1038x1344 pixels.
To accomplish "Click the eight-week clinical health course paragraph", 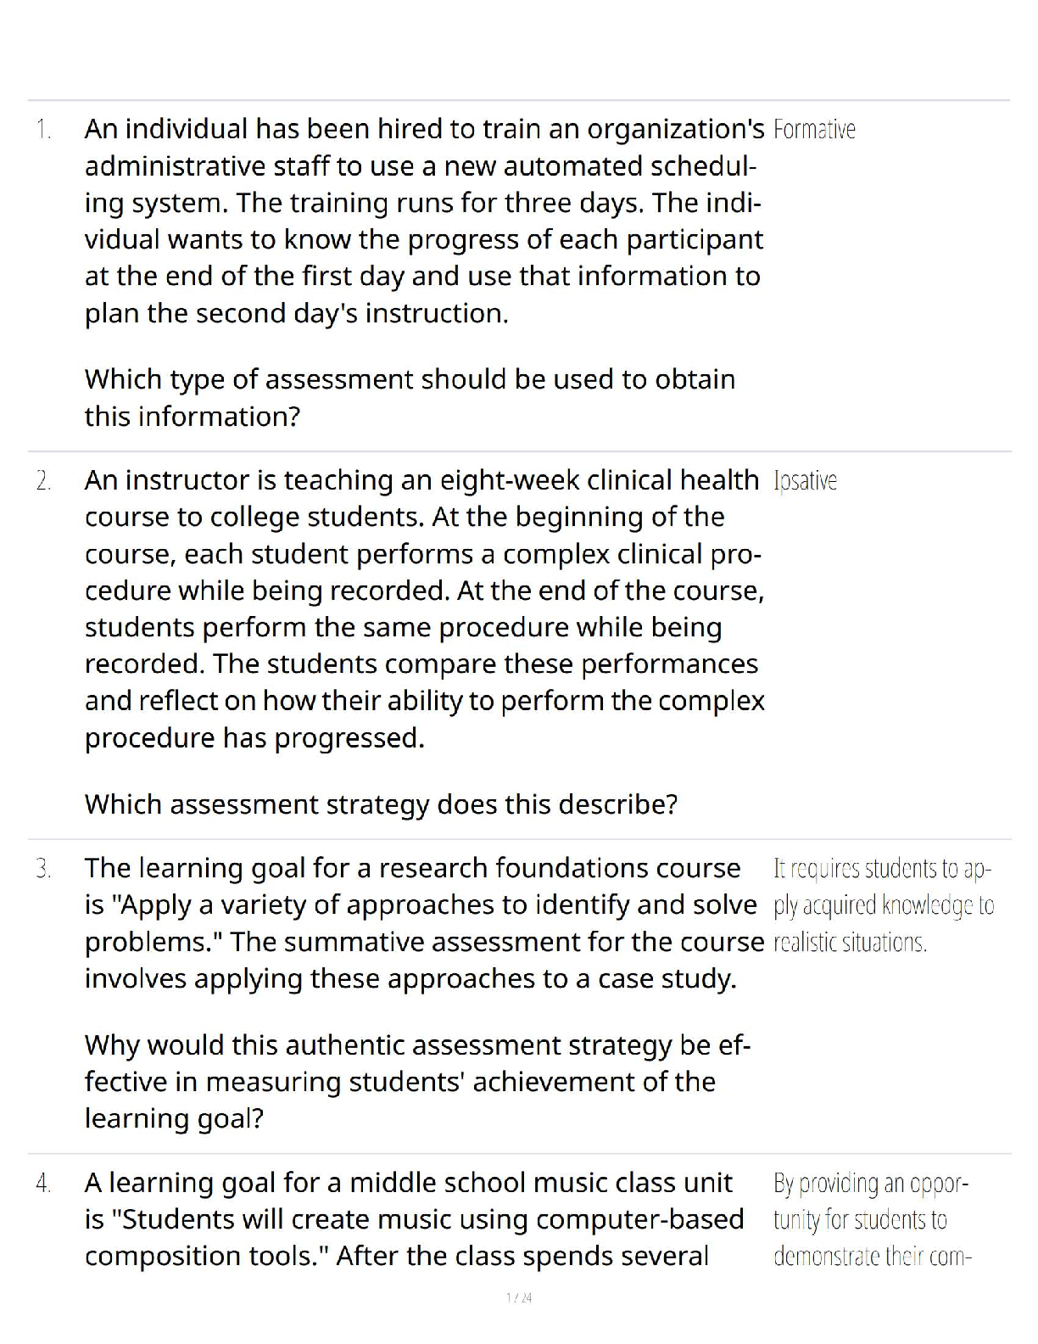I will [424, 608].
